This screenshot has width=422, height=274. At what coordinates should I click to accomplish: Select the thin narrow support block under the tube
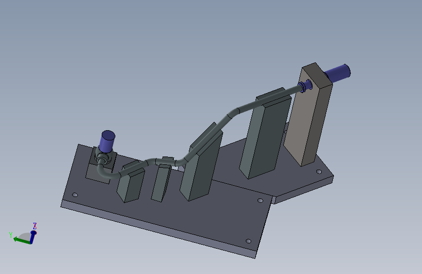tap(161, 183)
